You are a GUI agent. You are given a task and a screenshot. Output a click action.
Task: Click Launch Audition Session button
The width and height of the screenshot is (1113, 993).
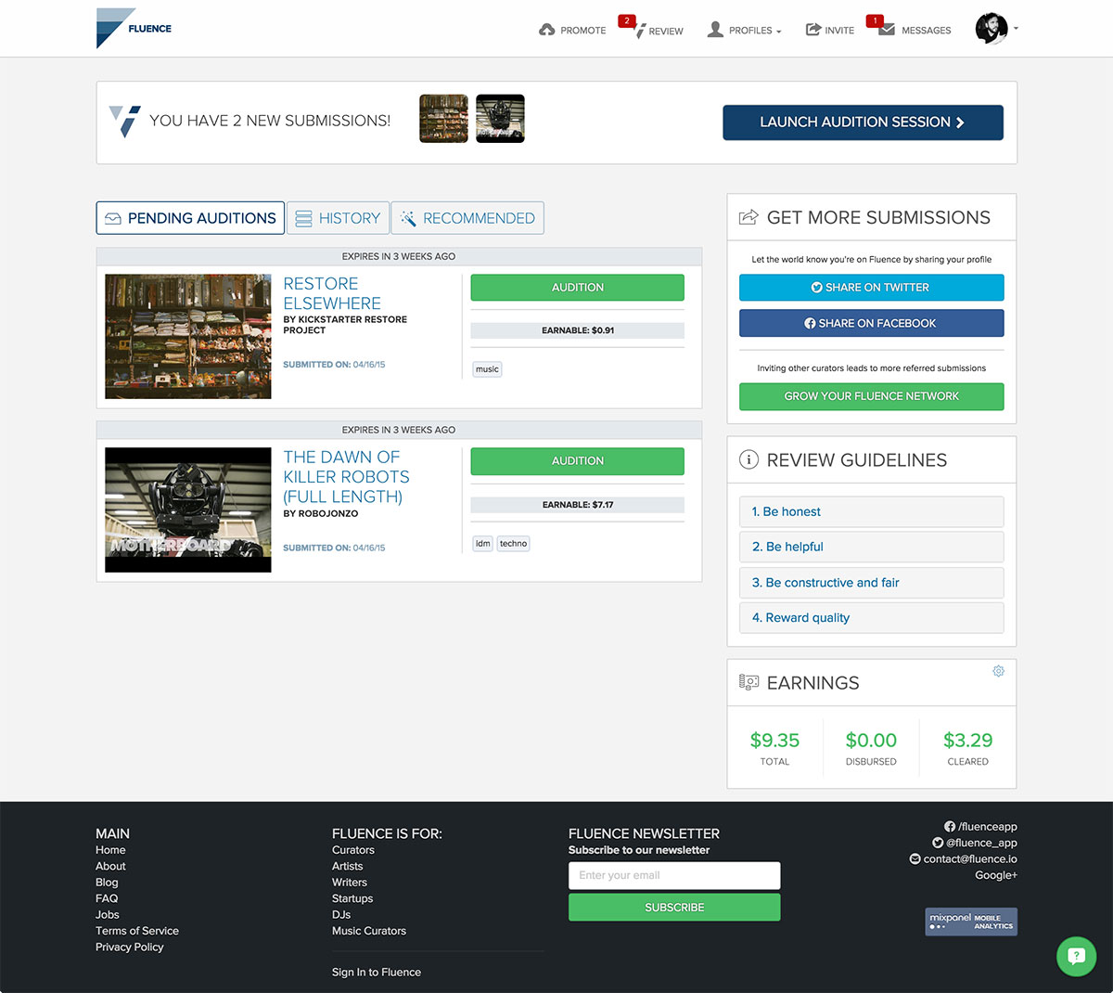[x=863, y=123]
